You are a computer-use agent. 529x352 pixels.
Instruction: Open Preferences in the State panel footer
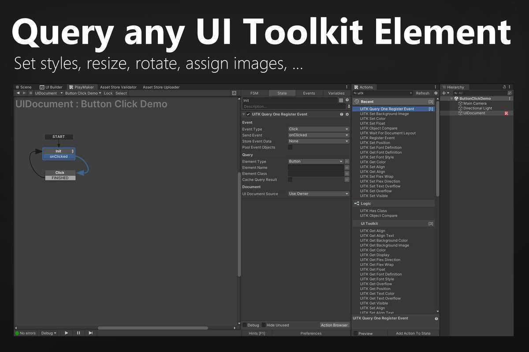[311, 334]
